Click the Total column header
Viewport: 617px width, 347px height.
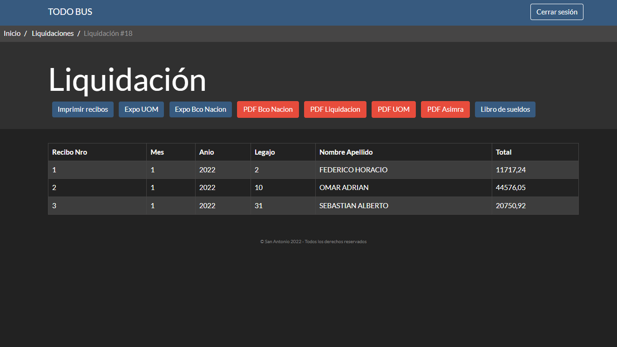coord(503,152)
